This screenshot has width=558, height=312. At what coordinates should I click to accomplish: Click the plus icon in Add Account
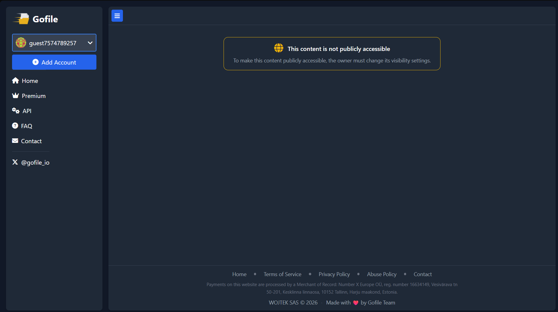(36, 62)
